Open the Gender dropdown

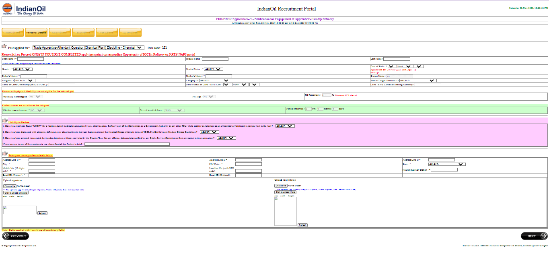click(x=23, y=69)
